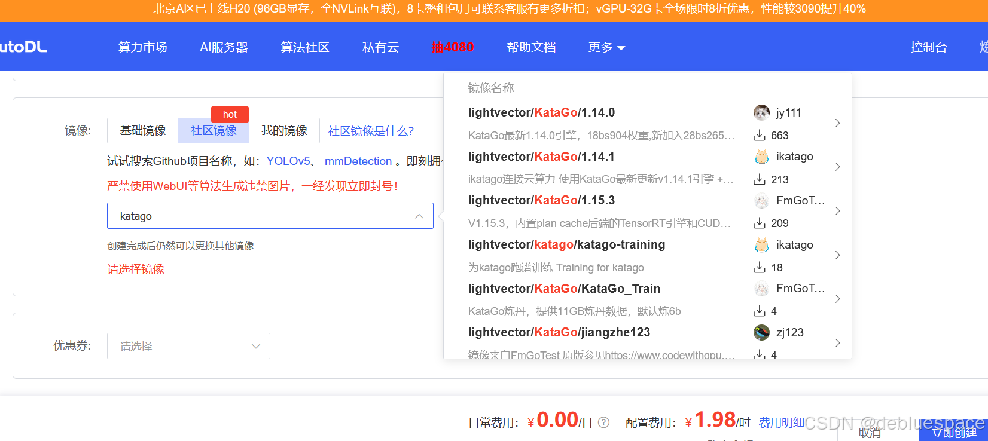Select lightvector/KataGo/jiangzhe123 image

pos(559,332)
